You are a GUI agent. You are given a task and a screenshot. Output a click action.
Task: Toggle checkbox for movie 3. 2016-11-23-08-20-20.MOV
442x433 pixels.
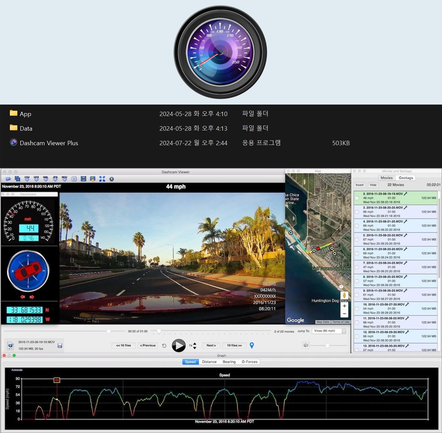[357, 212]
